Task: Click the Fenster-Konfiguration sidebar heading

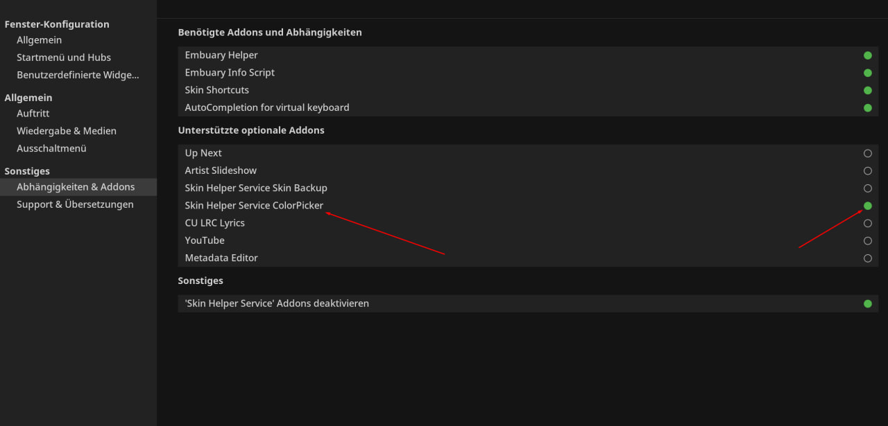Action: 57,24
